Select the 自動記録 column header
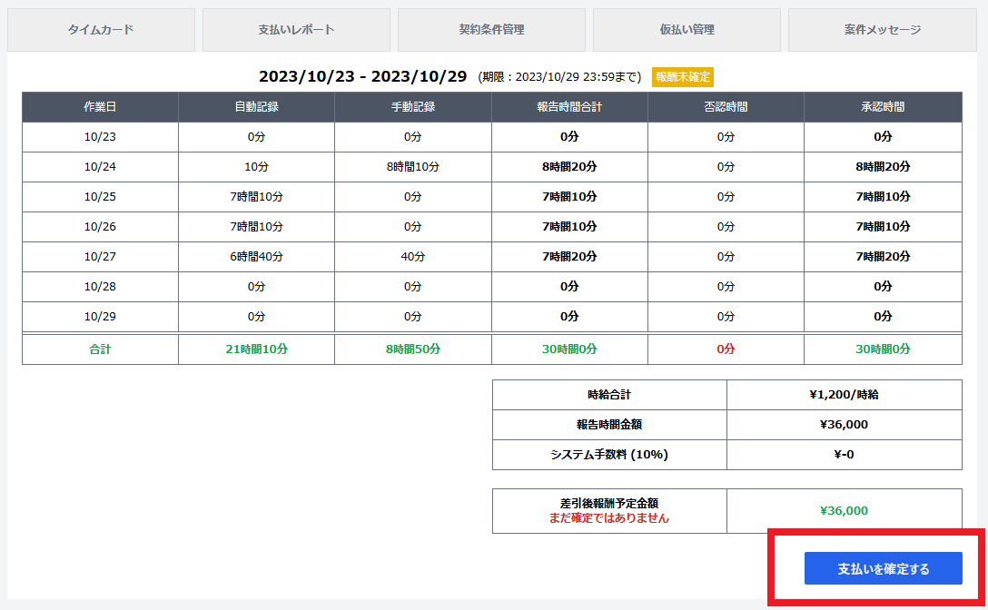 click(x=256, y=107)
